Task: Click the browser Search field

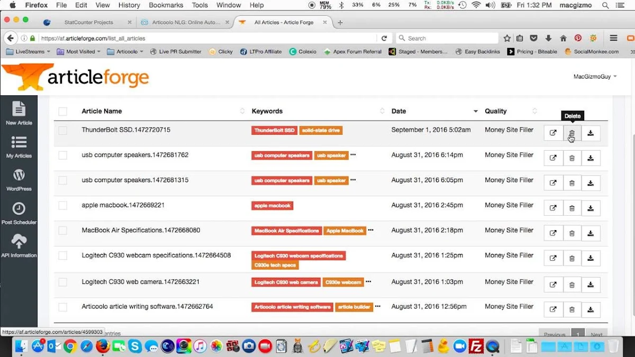Action: pyautogui.click(x=447, y=38)
